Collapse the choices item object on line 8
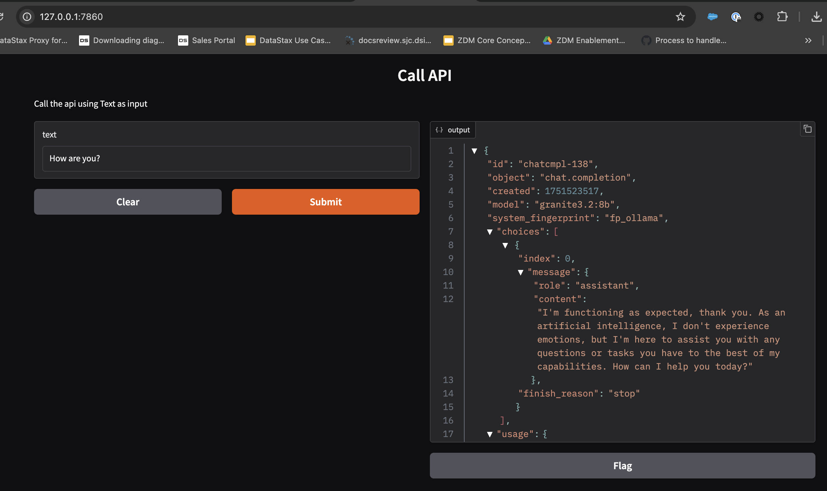 505,245
